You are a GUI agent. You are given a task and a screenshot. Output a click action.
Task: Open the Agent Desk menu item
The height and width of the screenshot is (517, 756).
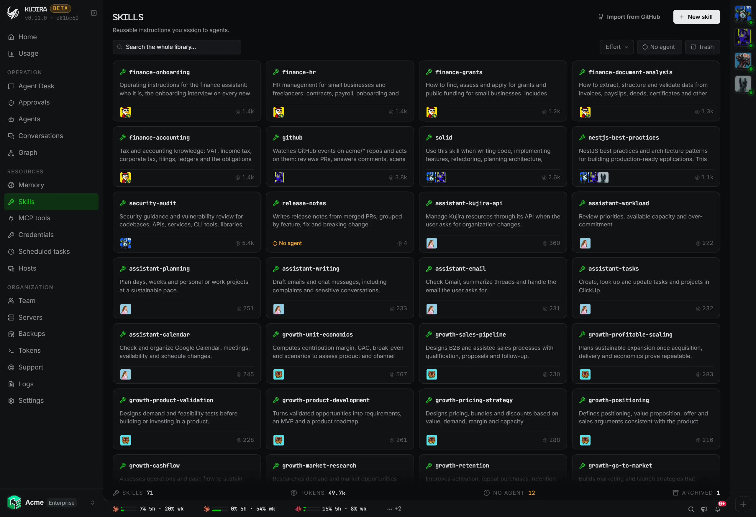tap(51, 86)
